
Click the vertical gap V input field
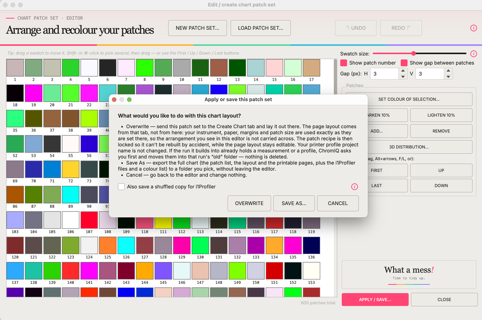point(430,74)
